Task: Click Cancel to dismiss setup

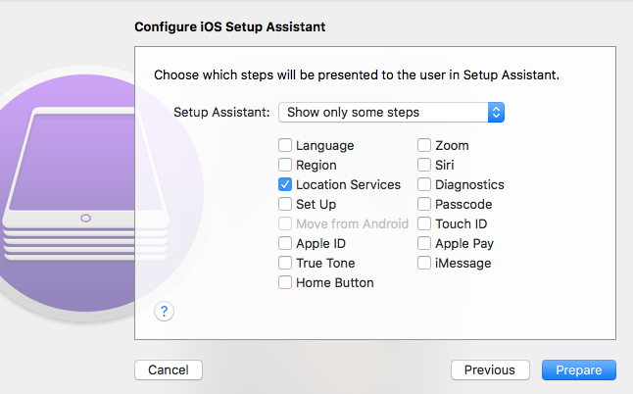Action: 169,370
